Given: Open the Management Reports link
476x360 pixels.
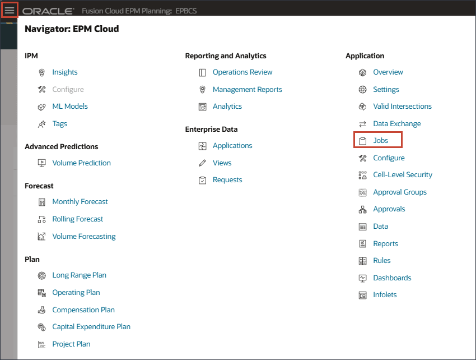Looking at the screenshot, I should pyautogui.click(x=247, y=89).
